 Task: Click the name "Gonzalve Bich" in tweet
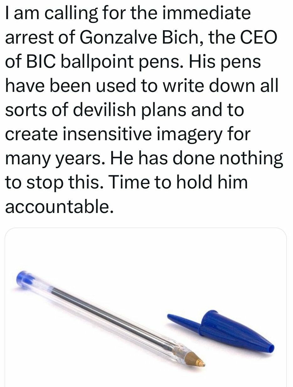(x=132, y=38)
